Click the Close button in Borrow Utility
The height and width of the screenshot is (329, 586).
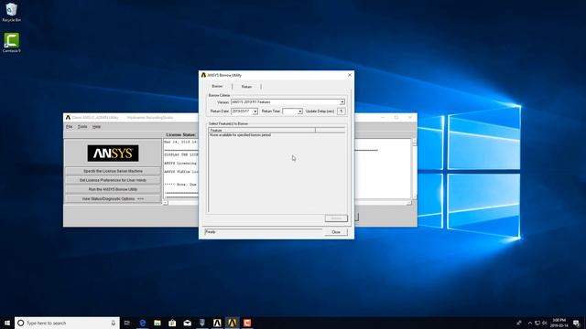pyautogui.click(x=336, y=232)
